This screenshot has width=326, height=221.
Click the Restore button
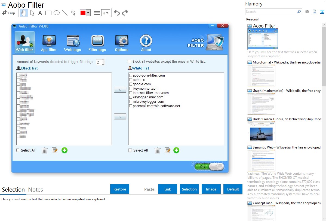point(120,189)
